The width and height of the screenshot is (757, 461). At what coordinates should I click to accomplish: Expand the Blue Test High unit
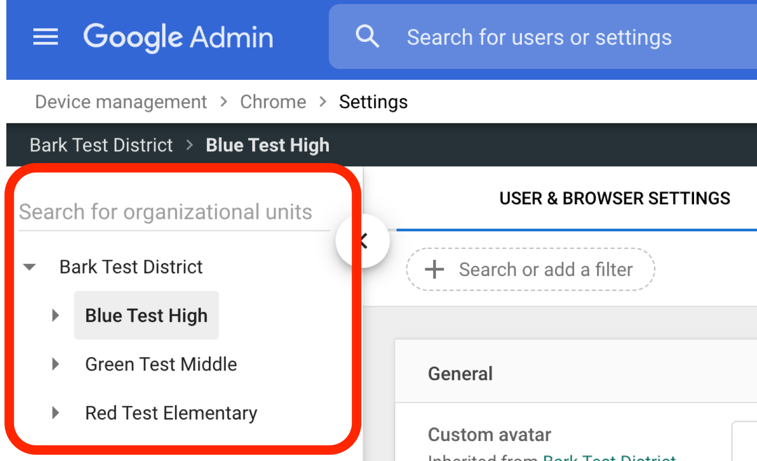[x=56, y=315]
